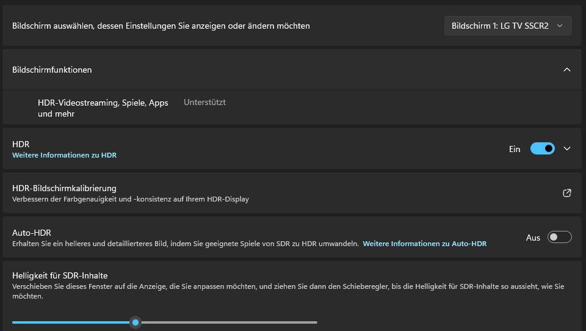Click 'Unterstützt' status text
This screenshot has height=331, width=586.
tap(204, 103)
